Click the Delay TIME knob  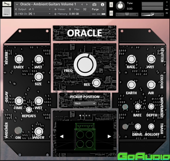point(19,101)
